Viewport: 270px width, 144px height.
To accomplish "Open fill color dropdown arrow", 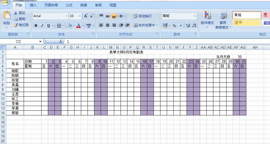I will (x=73, y=26).
